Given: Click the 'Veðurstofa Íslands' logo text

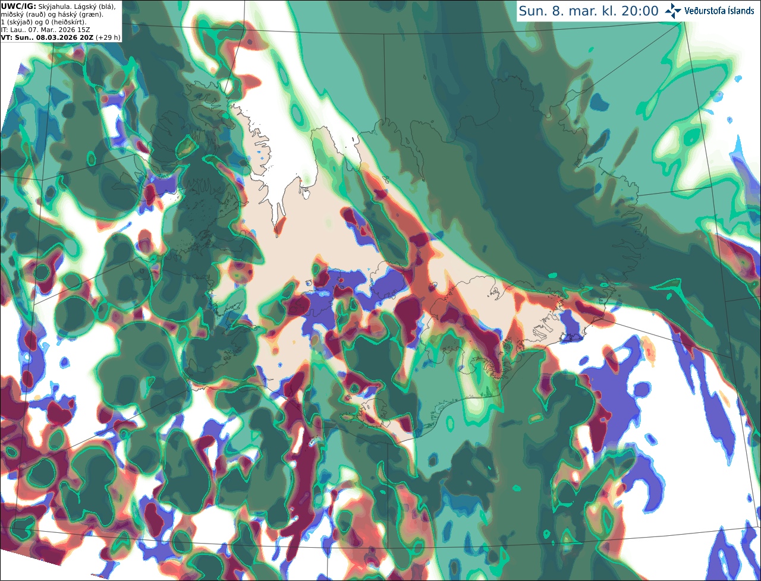Looking at the screenshot, I should click(x=719, y=11).
